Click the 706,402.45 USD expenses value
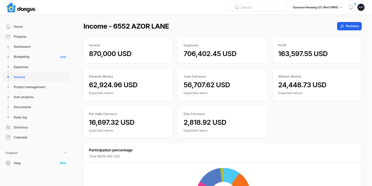This screenshot has height=186, width=372. [210, 54]
